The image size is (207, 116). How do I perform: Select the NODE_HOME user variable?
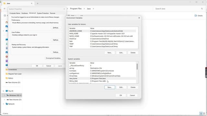click(x=102, y=36)
